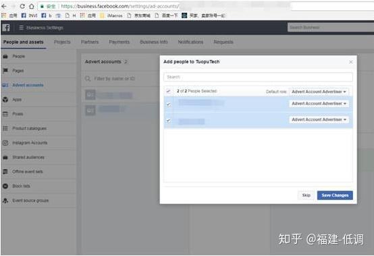Click the browser home icon
Image resolution: width=374 pixels, height=256 pixels.
tap(32, 7)
